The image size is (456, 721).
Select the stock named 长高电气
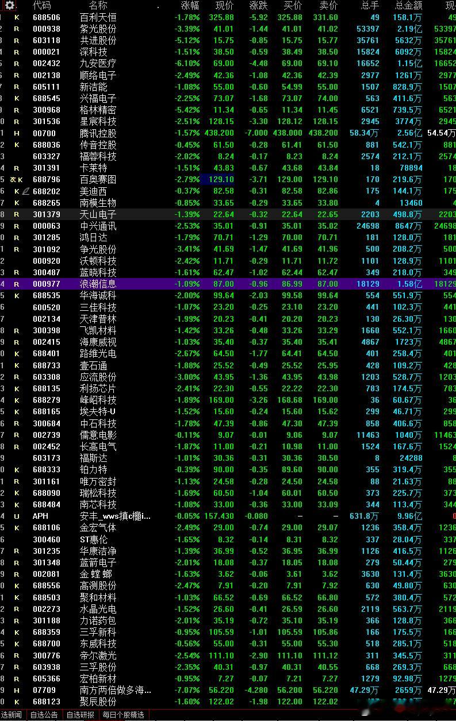[98, 447]
